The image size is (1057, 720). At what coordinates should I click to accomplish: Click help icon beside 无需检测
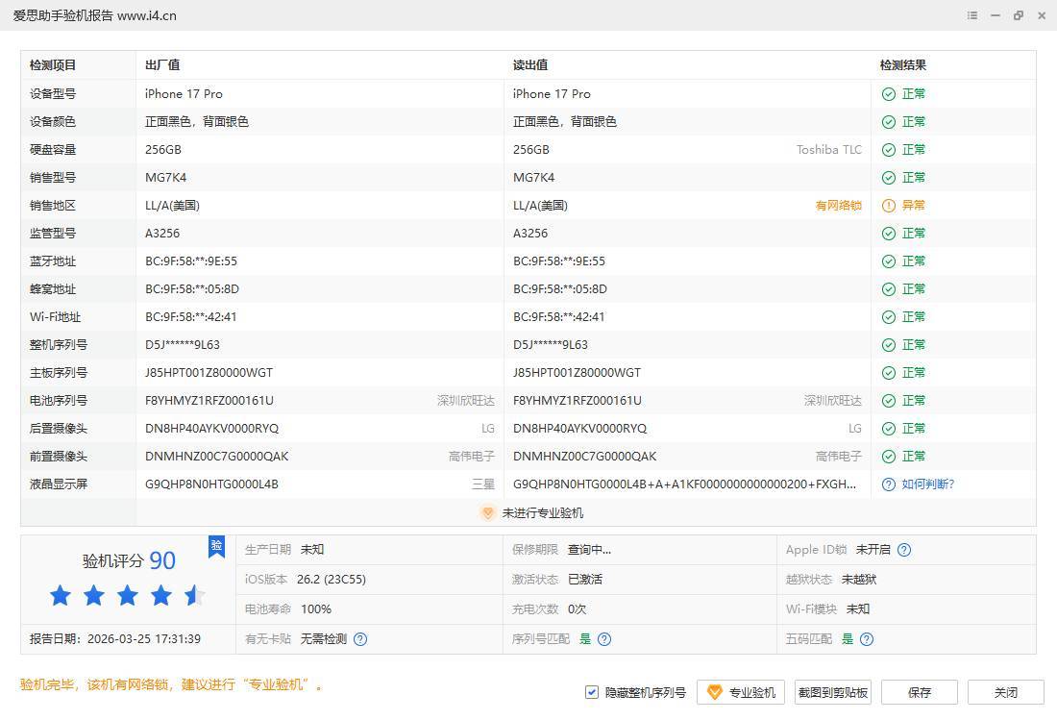click(360, 639)
